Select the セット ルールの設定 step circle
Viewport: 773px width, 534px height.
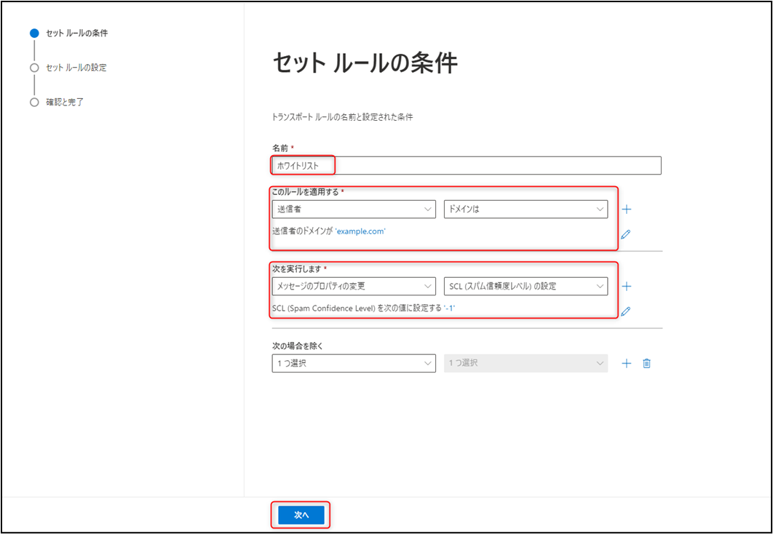[34, 68]
